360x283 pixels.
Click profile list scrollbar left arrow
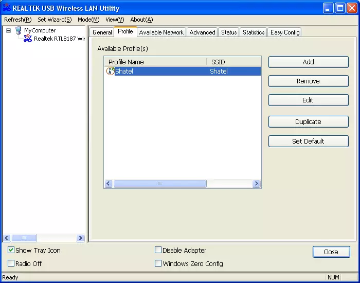[x=109, y=184]
